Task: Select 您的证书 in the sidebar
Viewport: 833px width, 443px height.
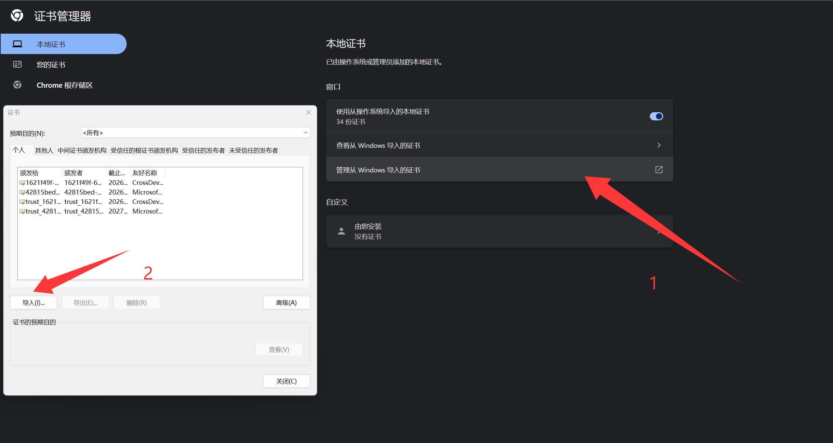Action: point(64,64)
